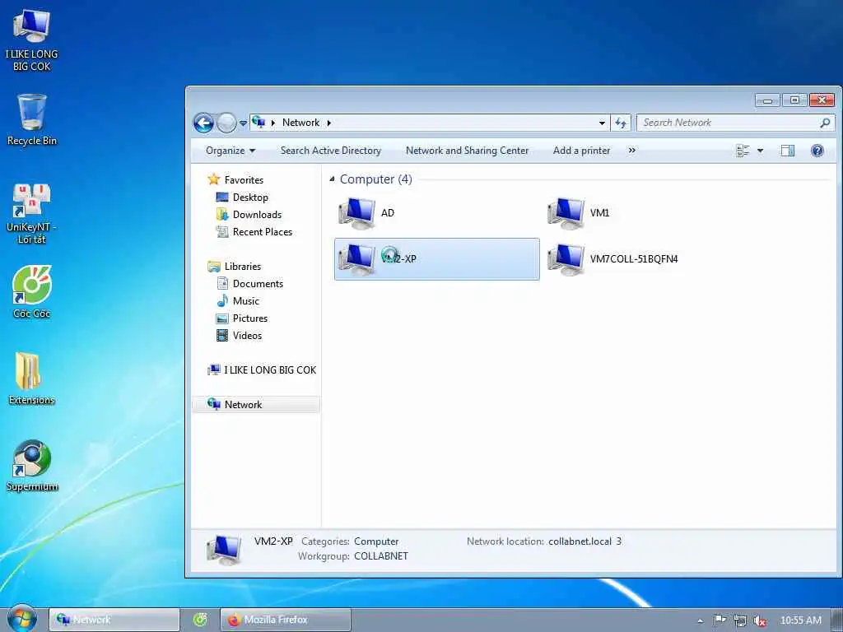Collapse the Computer (4) group
This screenshot has width=843, height=632.
pyautogui.click(x=332, y=179)
